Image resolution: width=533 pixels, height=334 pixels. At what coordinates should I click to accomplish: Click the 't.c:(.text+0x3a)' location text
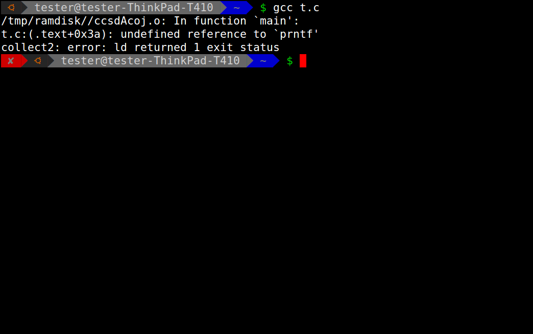click(x=54, y=34)
